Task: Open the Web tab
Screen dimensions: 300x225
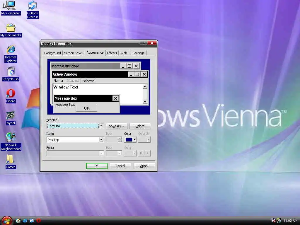Action: 124,53
